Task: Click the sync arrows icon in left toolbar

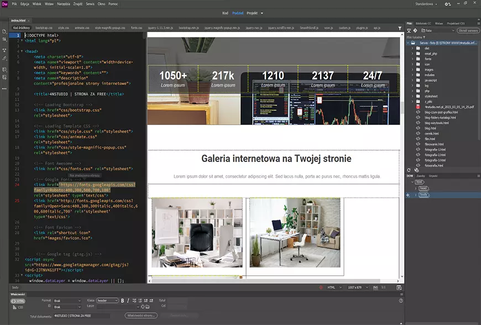Action: [x=4, y=39]
